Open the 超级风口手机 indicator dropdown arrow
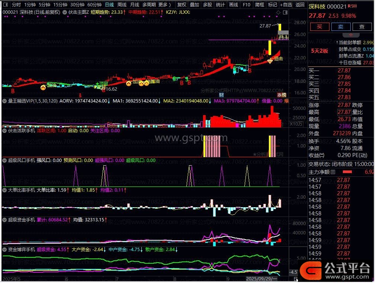 tap(5, 160)
